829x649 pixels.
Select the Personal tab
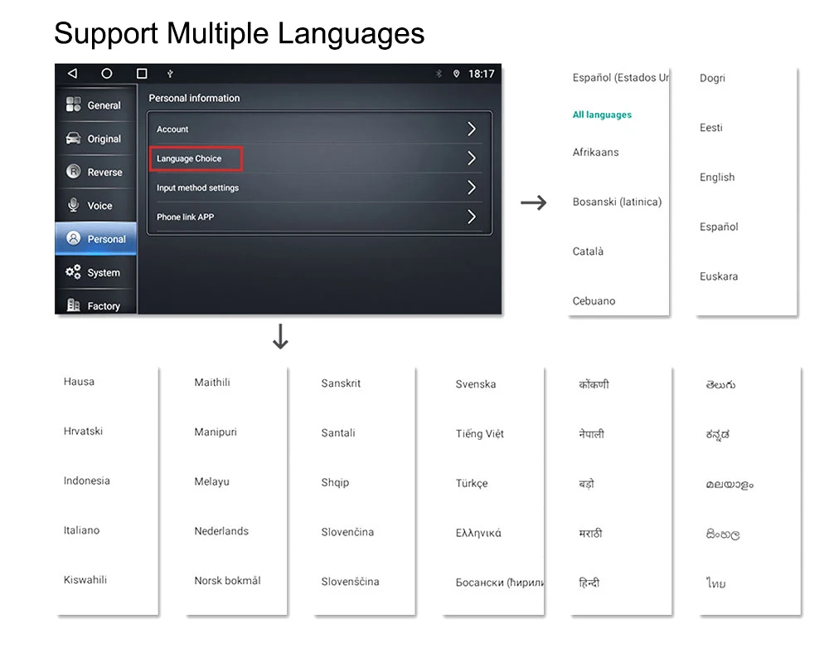click(95, 239)
